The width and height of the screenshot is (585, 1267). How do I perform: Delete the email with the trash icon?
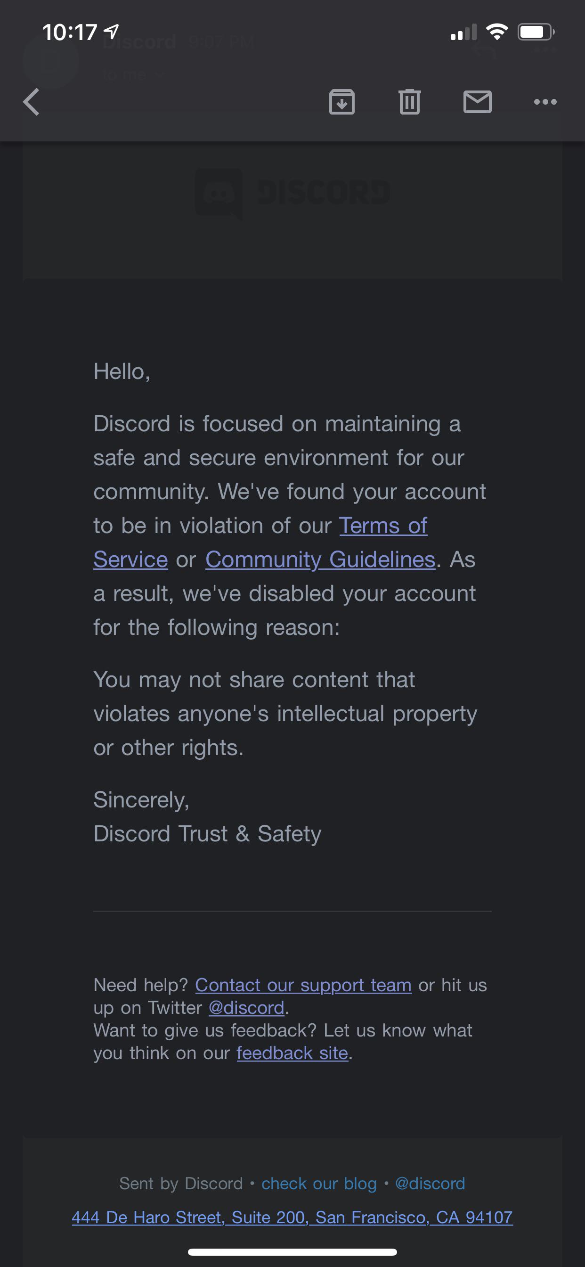tap(409, 102)
